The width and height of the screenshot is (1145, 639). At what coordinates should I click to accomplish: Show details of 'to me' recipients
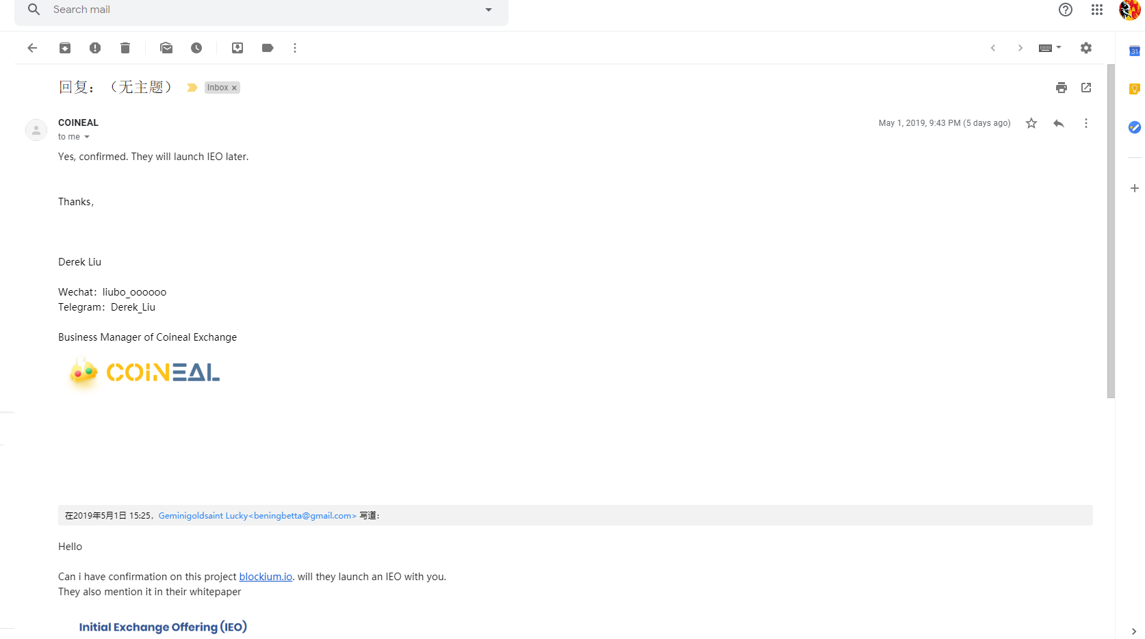(87, 137)
